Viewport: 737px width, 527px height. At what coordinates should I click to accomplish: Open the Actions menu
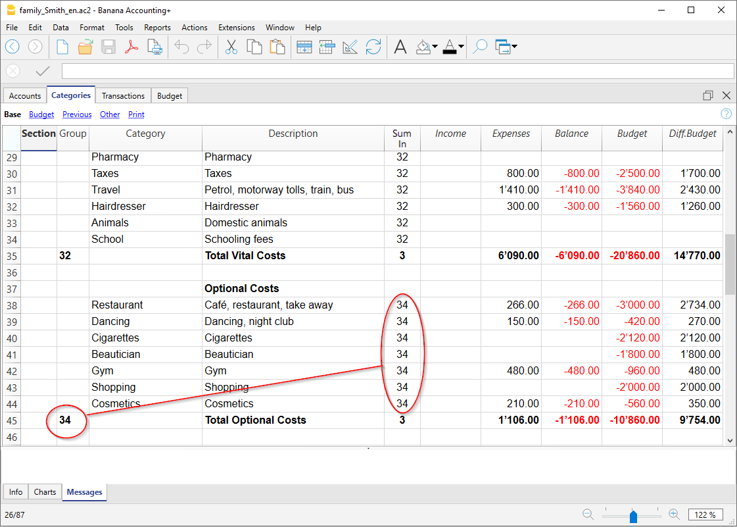point(195,27)
